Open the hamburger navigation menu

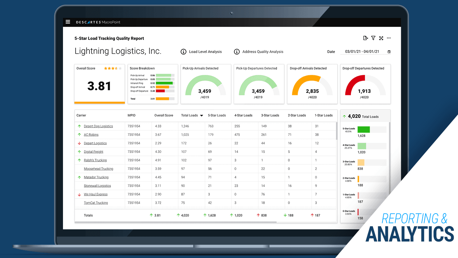[68, 22]
